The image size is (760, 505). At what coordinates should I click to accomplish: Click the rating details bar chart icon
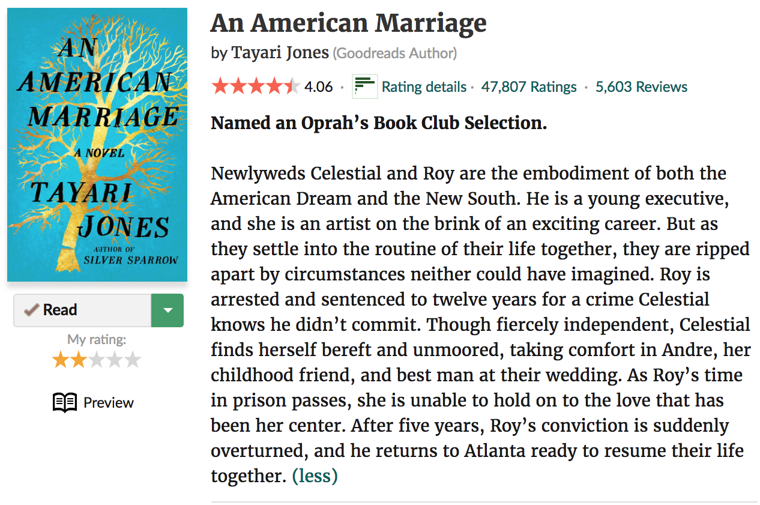364,86
